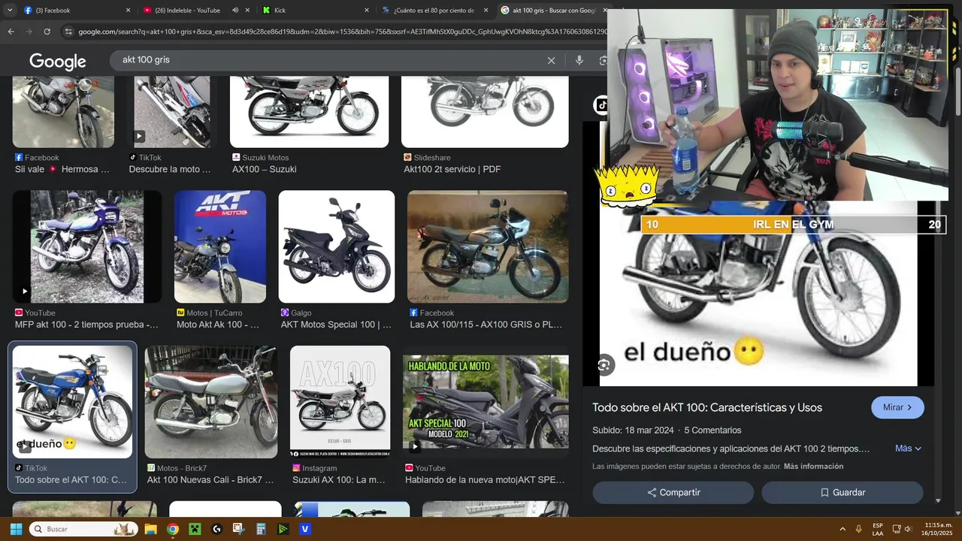Open the clock showing 11:15 a.m.
This screenshot has height=541, width=962.
tap(938, 529)
